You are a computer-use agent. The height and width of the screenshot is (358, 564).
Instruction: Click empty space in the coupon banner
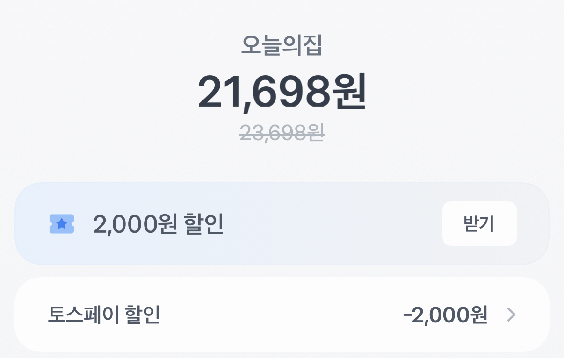pos(327,224)
